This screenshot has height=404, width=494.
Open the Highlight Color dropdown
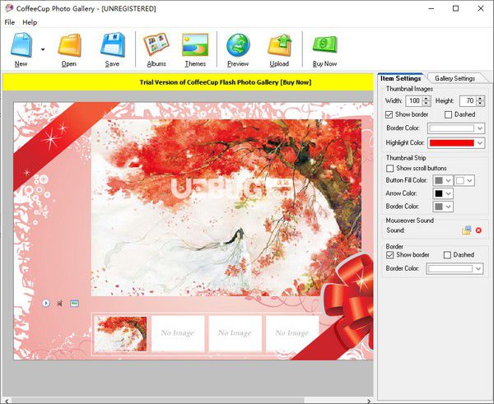pos(480,143)
